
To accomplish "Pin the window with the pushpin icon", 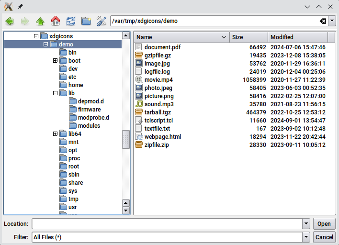I will [x=20, y=7].
